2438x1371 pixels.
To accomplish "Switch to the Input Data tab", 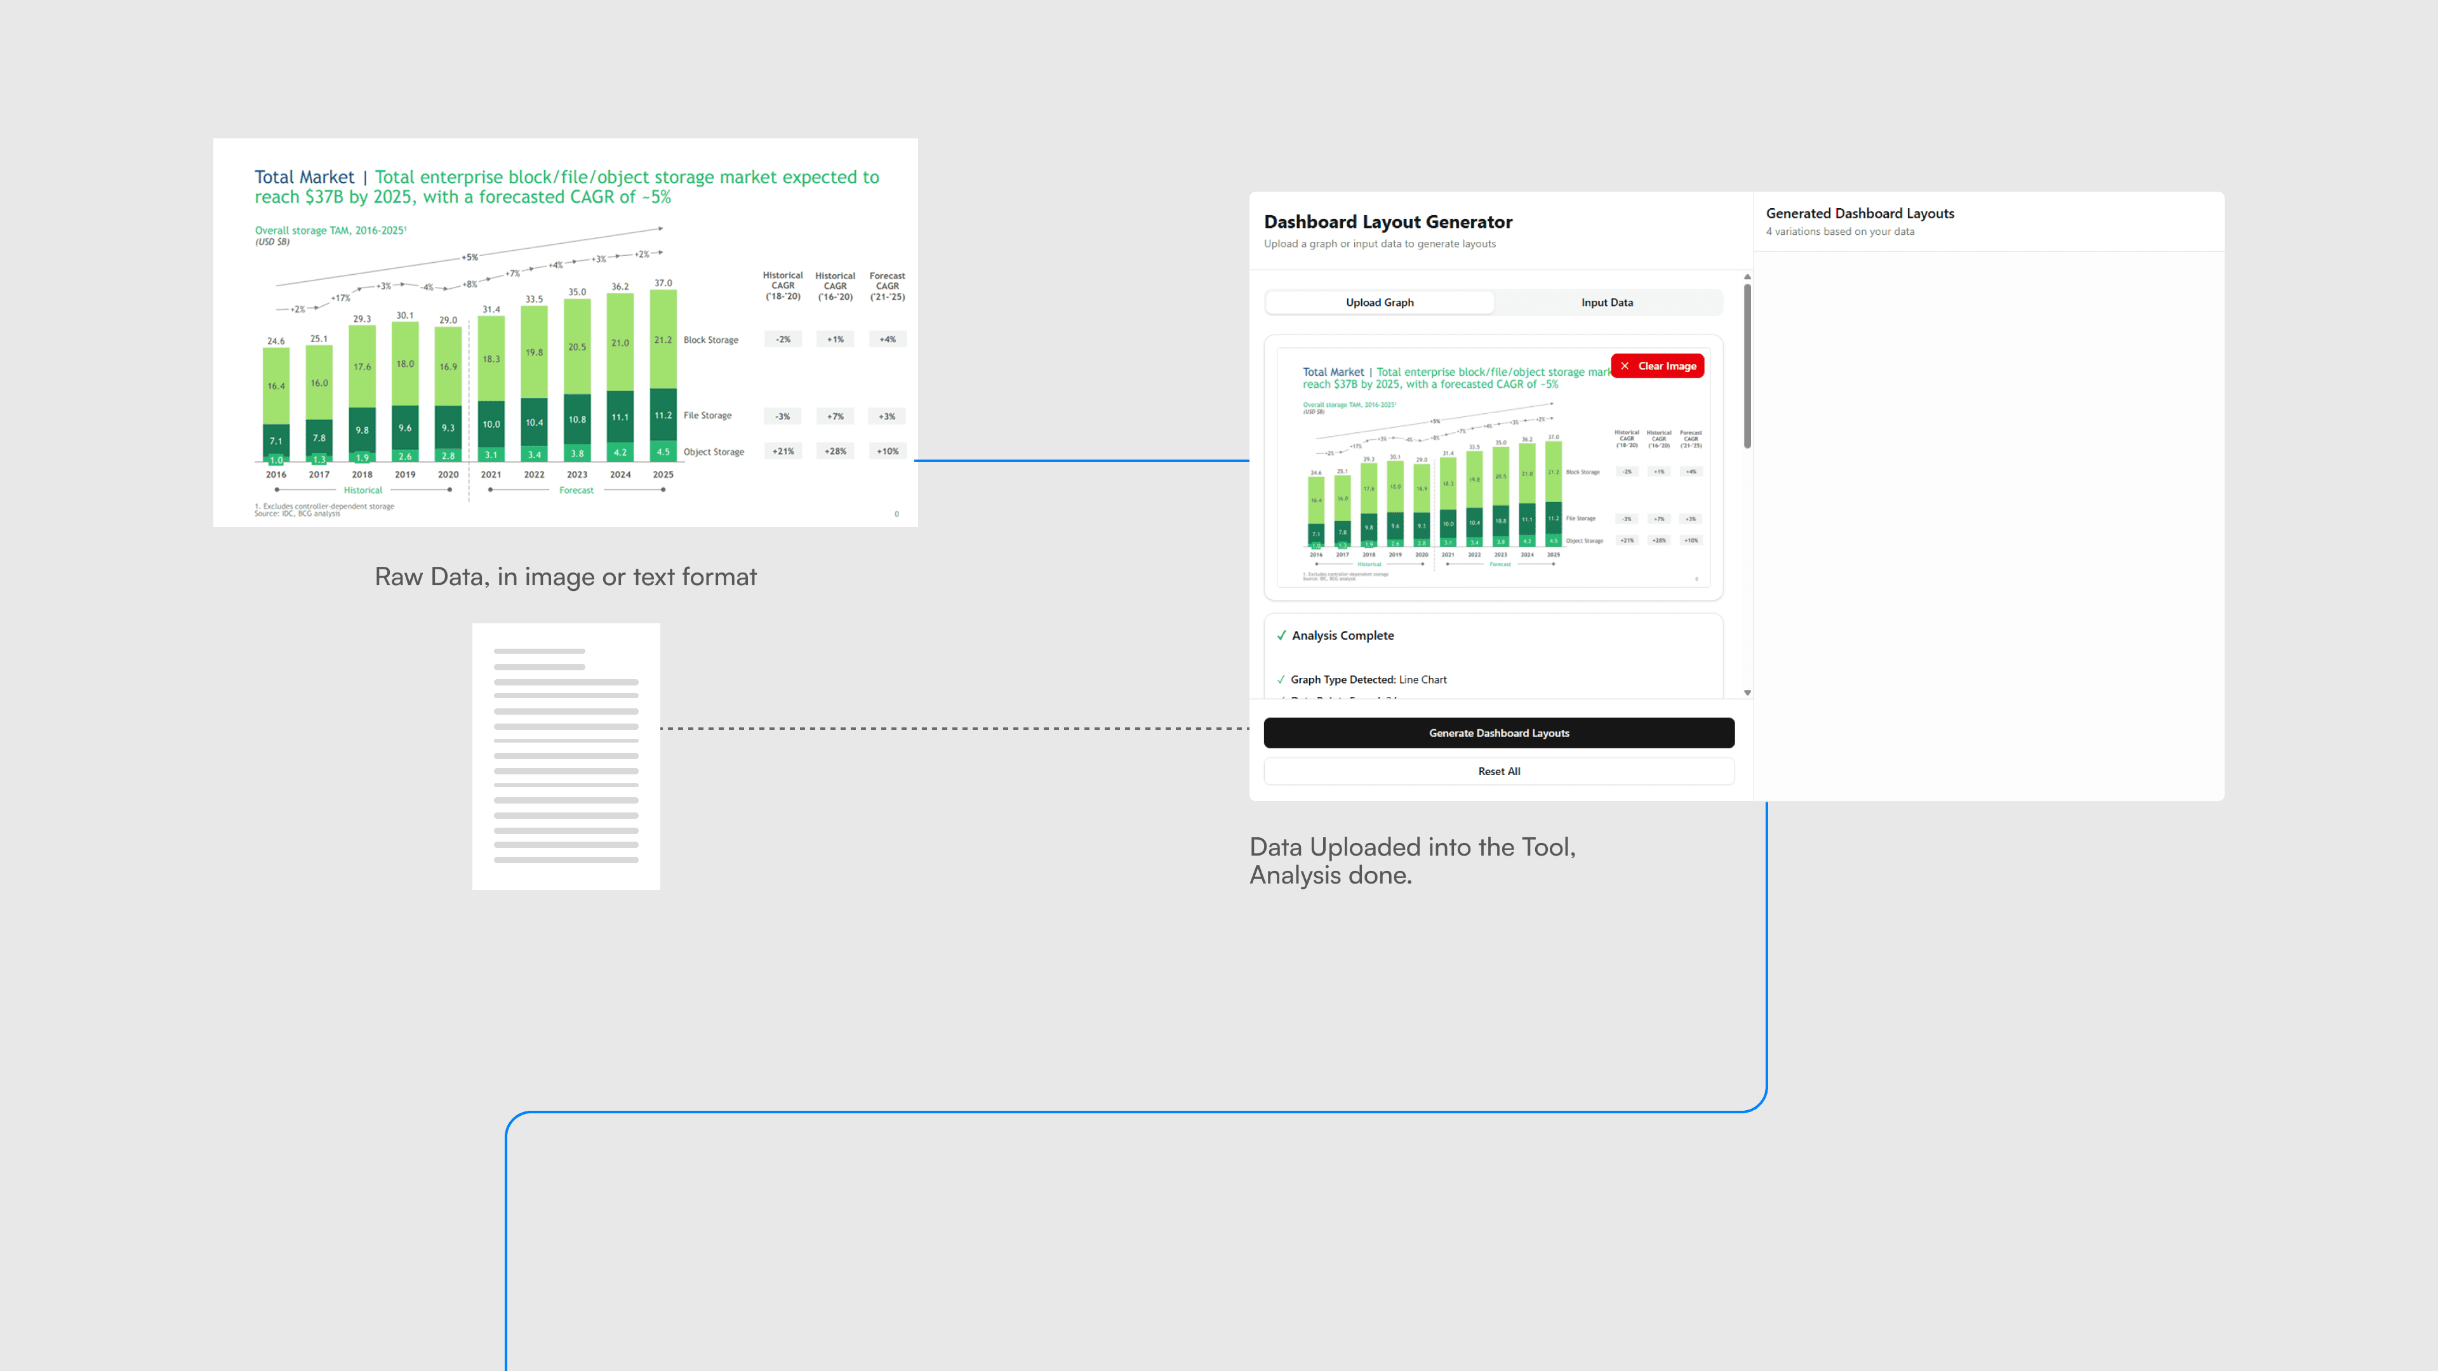I will coord(1606,303).
